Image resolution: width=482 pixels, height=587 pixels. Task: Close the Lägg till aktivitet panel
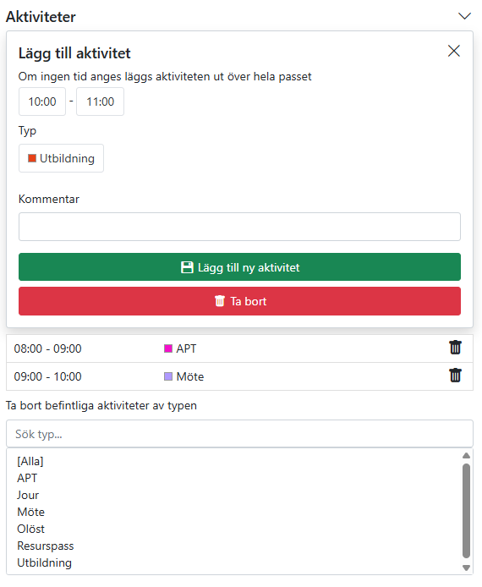tap(454, 51)
